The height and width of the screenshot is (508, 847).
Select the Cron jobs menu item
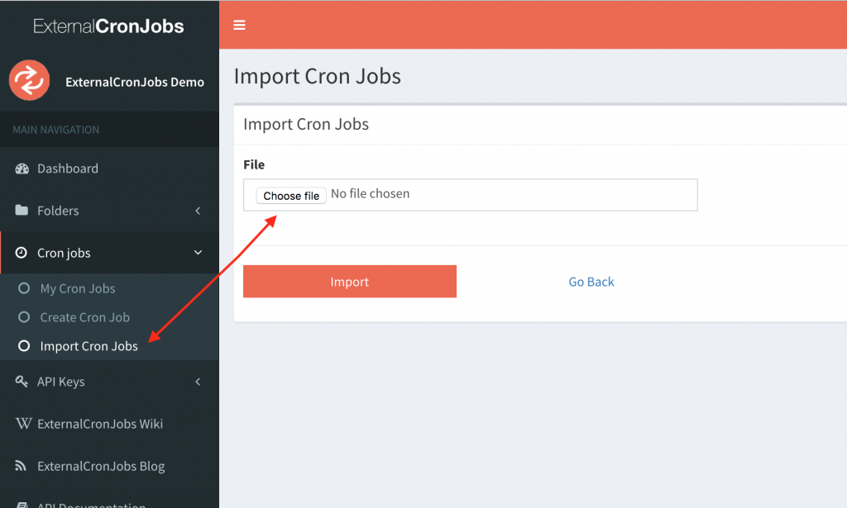(x=110, y=253)
